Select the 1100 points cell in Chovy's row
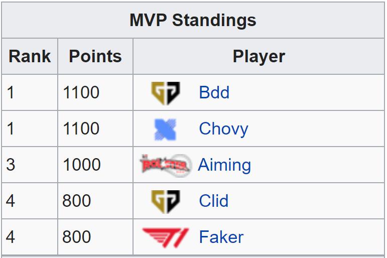Screen dimensions: 387x258 click(x=95, y=128)
